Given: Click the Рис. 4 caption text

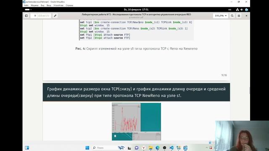Looking at the screenshot, I should pyautogui.click(x=136, y=49).
